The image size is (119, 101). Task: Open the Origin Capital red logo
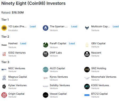click(4, 95)
